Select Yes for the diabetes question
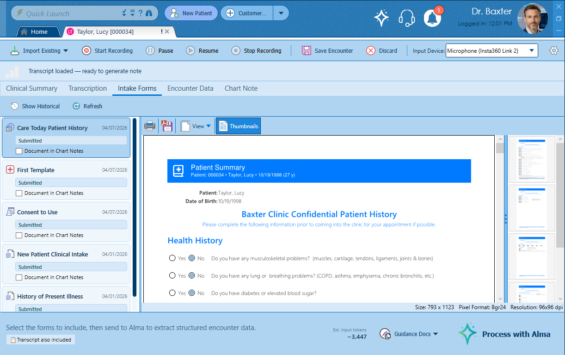 point(172,293)
